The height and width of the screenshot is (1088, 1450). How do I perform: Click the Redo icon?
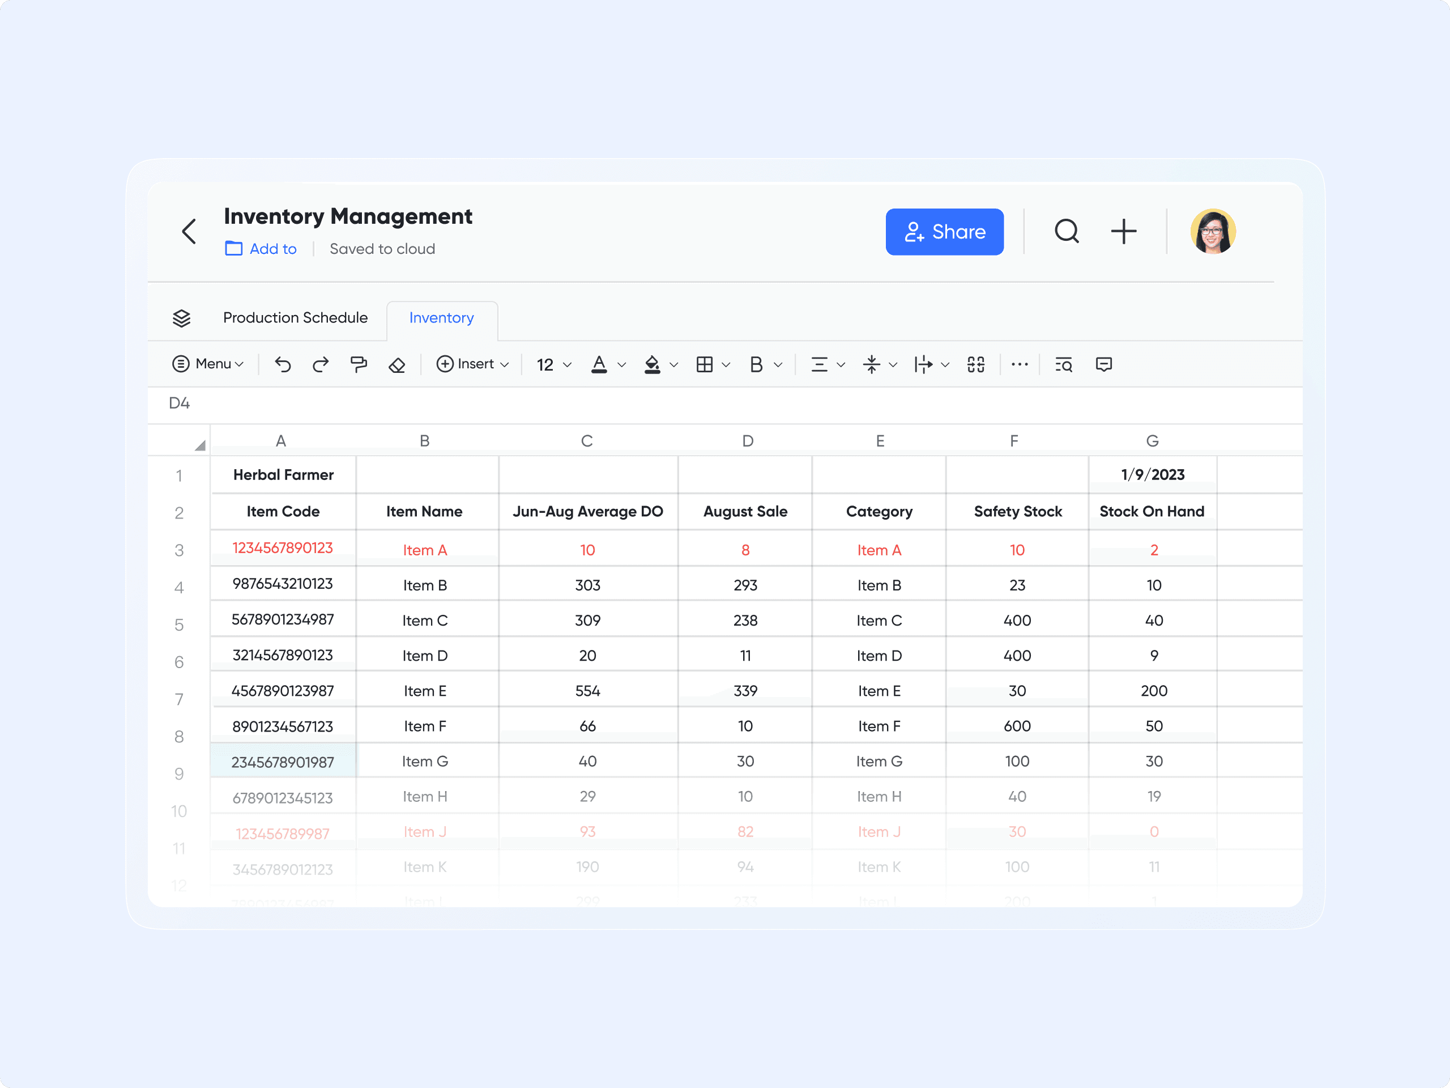tap(321, 364)
